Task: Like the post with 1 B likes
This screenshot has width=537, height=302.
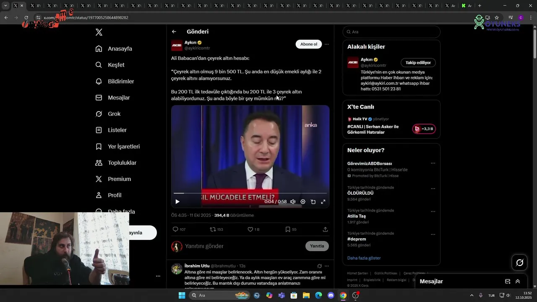Action: click(x=253, y=229)
